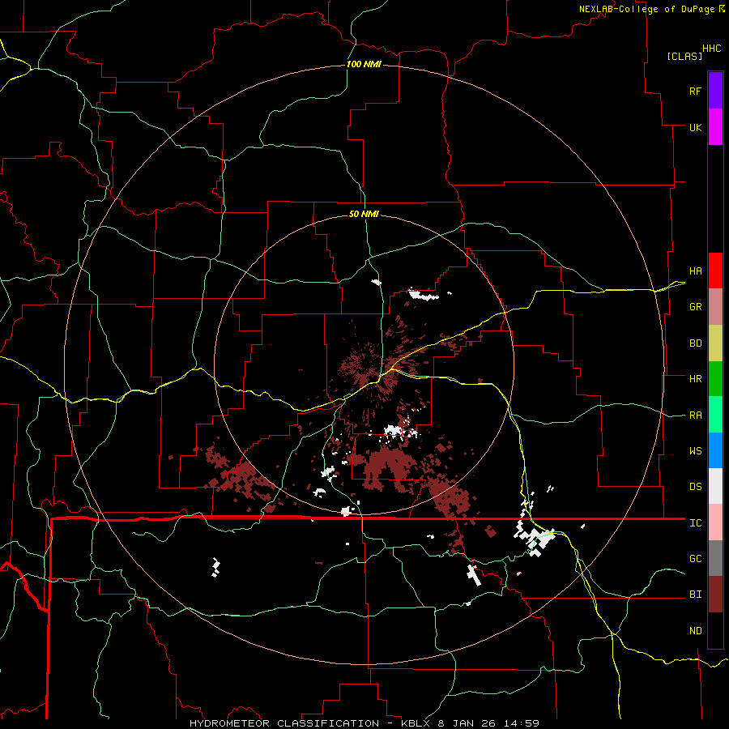Click the WS legend label
Image resolution: width=729 pixels, height=729 pixels.
(x=696, y=450)
